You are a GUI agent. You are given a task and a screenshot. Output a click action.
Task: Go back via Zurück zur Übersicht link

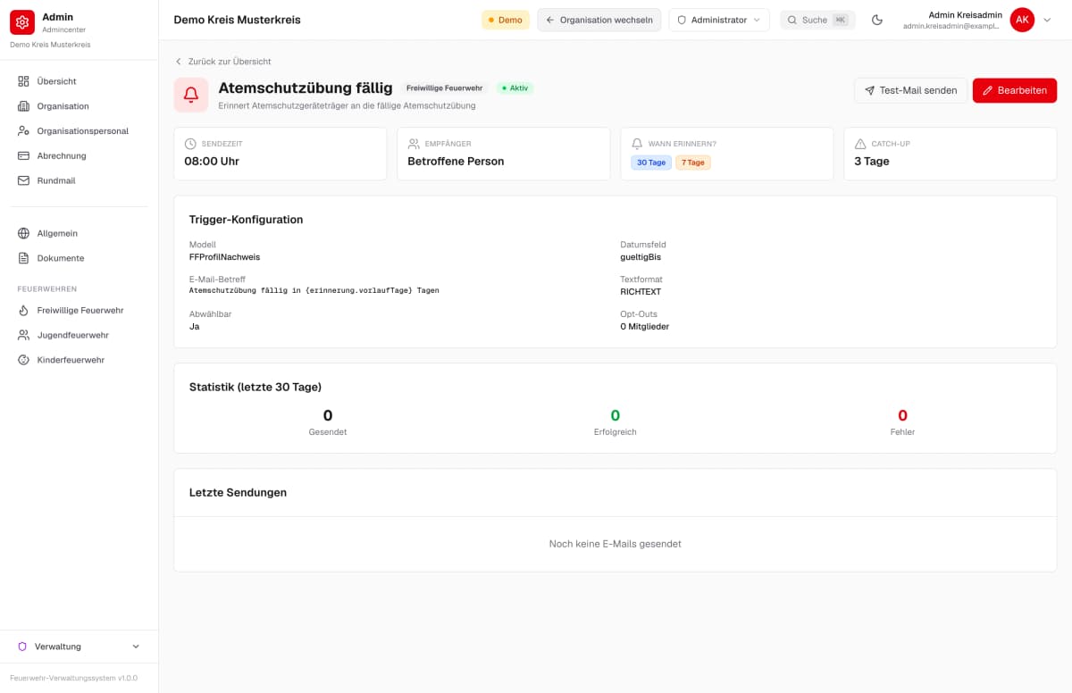pyautogui.click(x=222, y=62)
